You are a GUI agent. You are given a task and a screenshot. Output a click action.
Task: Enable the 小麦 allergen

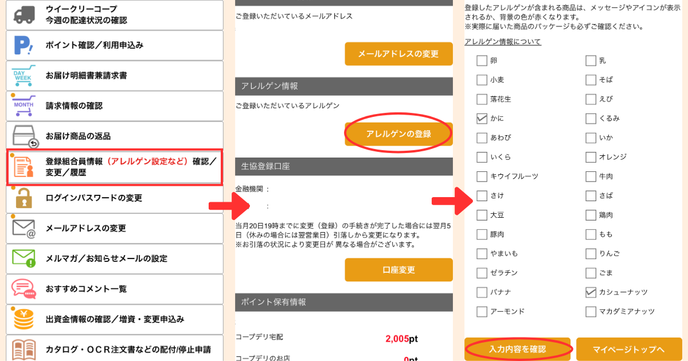[x=482, y=80]
